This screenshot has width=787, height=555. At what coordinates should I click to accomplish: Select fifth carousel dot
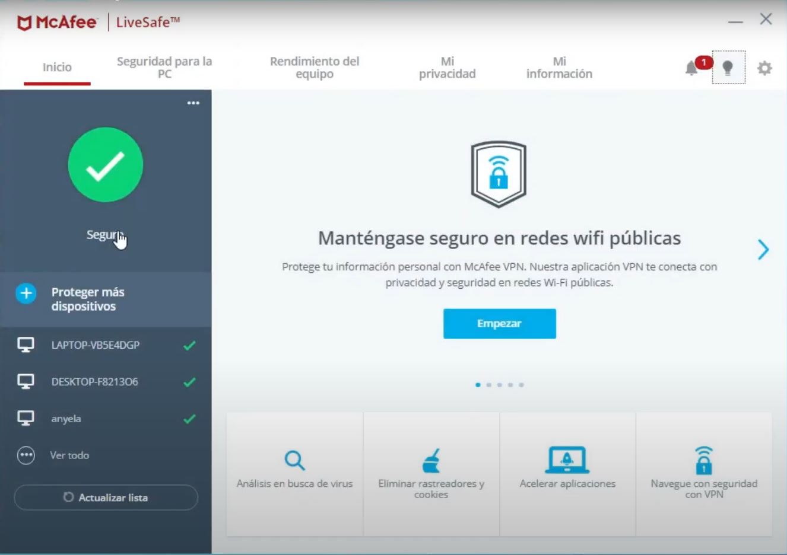point(521,385)
